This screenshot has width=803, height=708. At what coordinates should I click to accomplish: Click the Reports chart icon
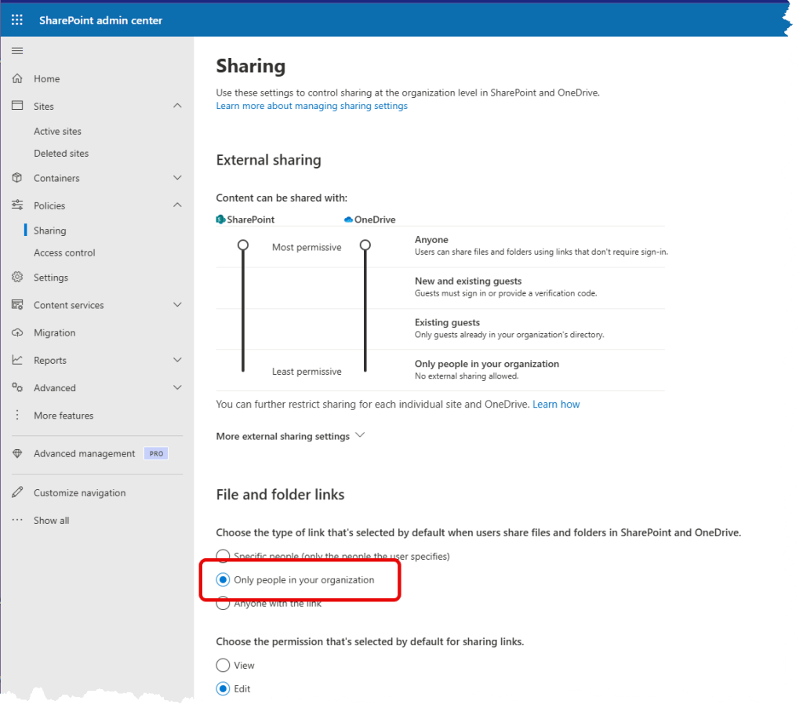[17, 361]
